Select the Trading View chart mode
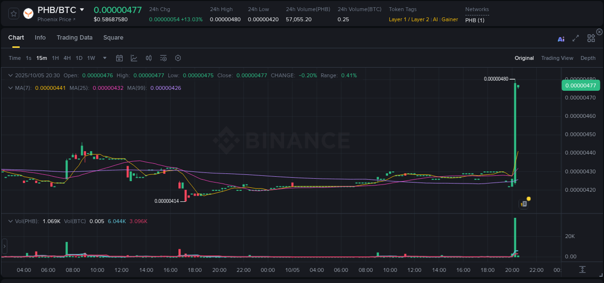Screen dimensions: 604x283 coord(557,58)
